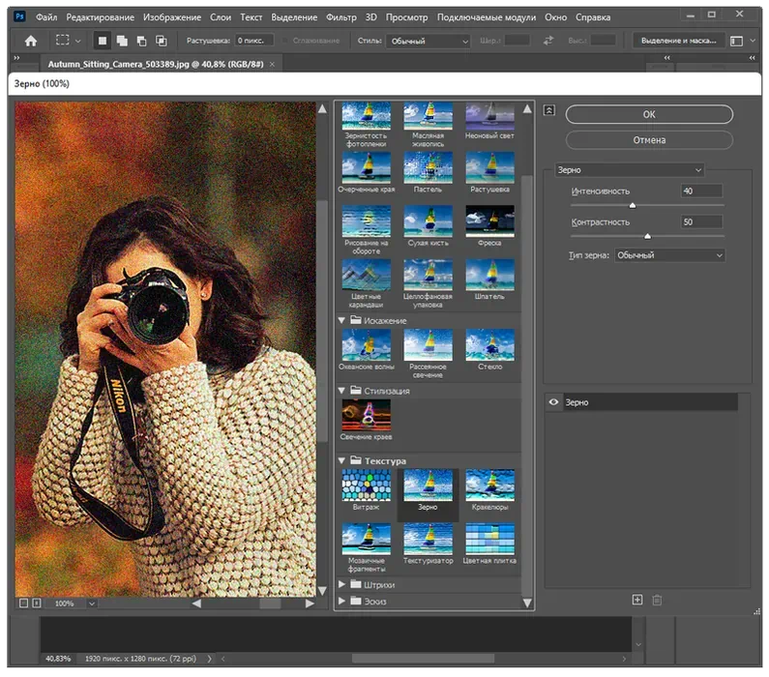
Task: Select the intersect with selection icon
Action: pos(161,41)
